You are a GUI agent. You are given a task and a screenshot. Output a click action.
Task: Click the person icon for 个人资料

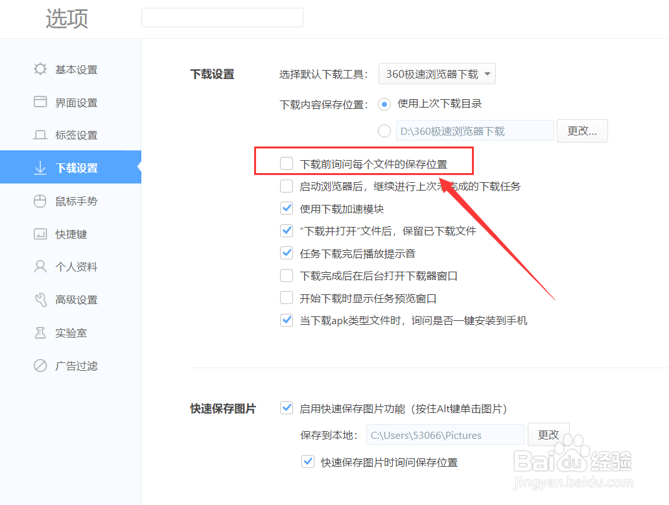coord(40,266)
